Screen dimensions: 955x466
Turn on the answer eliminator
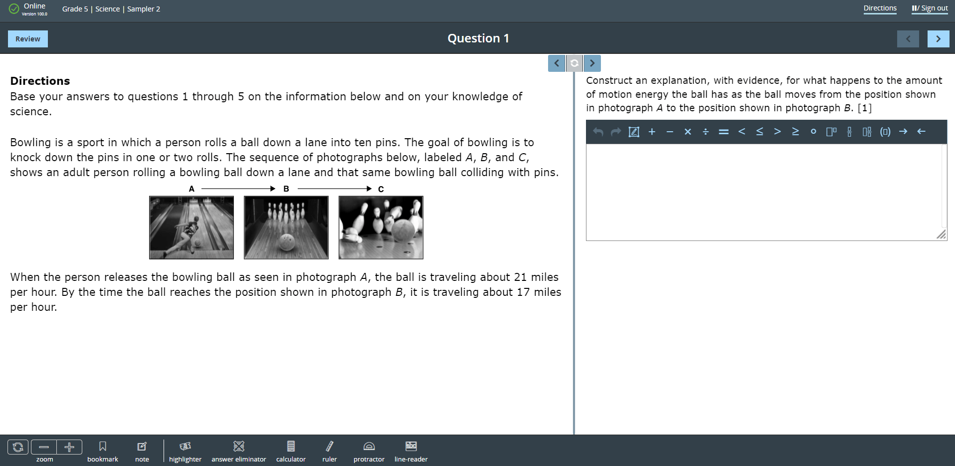(239, 451)
